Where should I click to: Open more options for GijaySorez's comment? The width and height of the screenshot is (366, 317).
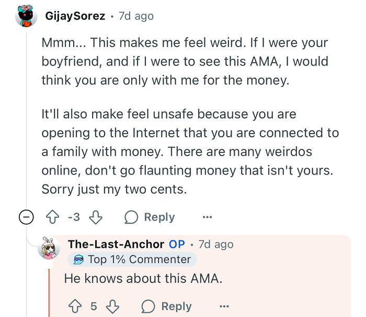(x=207, y=217)
